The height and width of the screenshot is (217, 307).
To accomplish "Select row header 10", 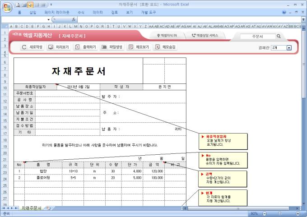I will click(5, 88).
